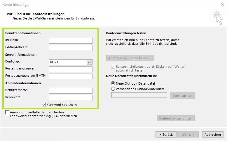The height and width of the screenshot is (141, 227).
Task: Click 'Neue Nachrichten übermitteln in:' label
Action: 131,76
